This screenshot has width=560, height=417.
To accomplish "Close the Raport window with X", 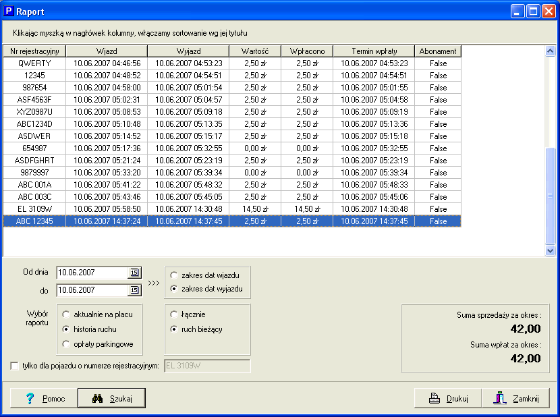I will click(x=549, y=11).
